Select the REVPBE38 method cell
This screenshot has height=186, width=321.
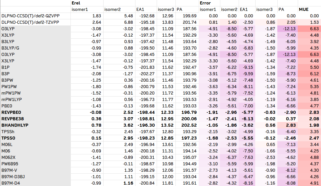click(x=13, y=119)
